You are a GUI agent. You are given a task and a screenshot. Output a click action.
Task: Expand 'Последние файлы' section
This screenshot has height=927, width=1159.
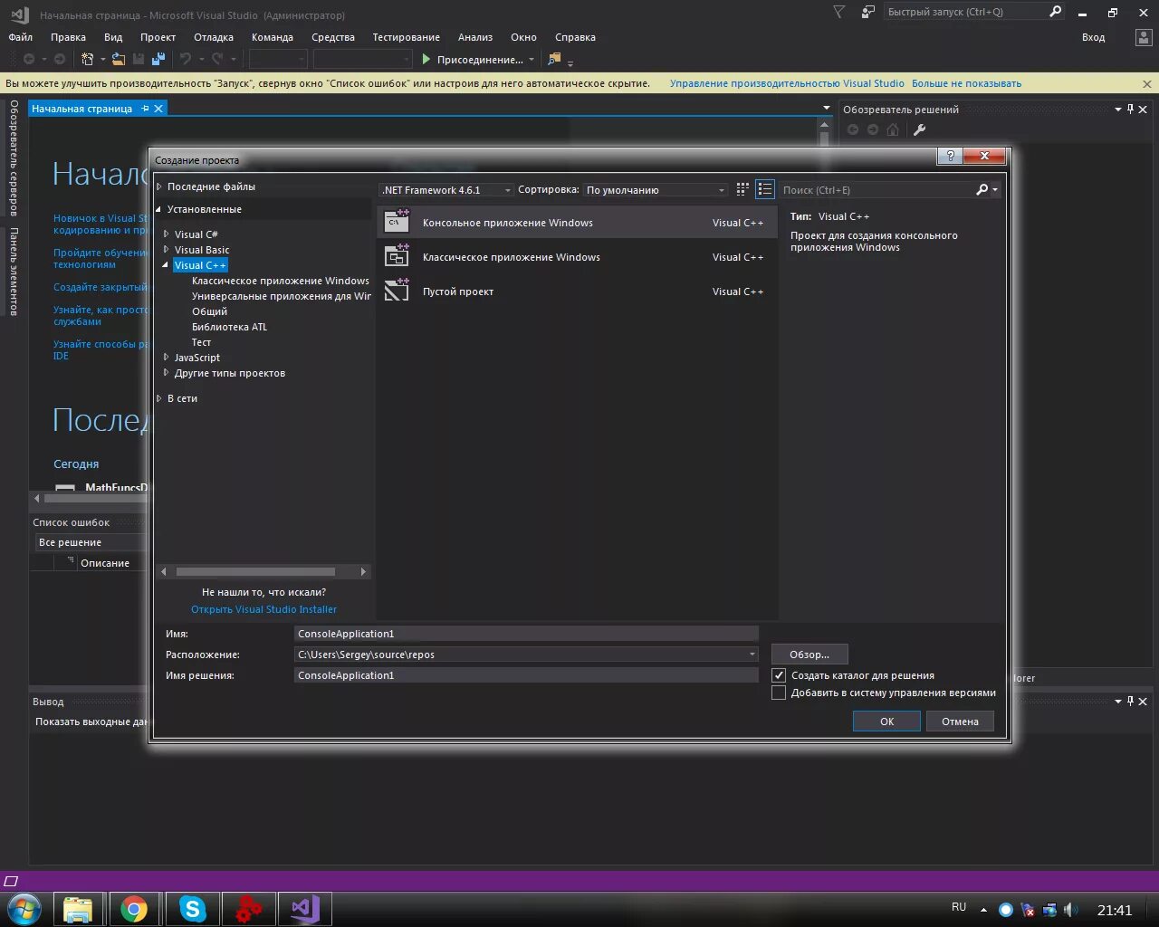pos(159,186)
